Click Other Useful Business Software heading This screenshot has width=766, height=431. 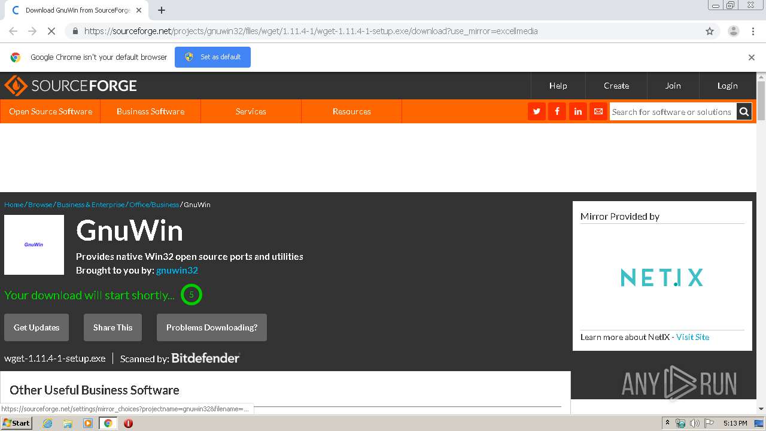point(95,390)
